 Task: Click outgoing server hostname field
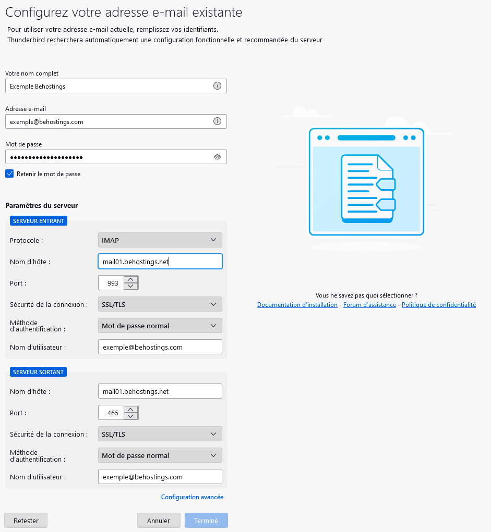(x=160, y=391)
